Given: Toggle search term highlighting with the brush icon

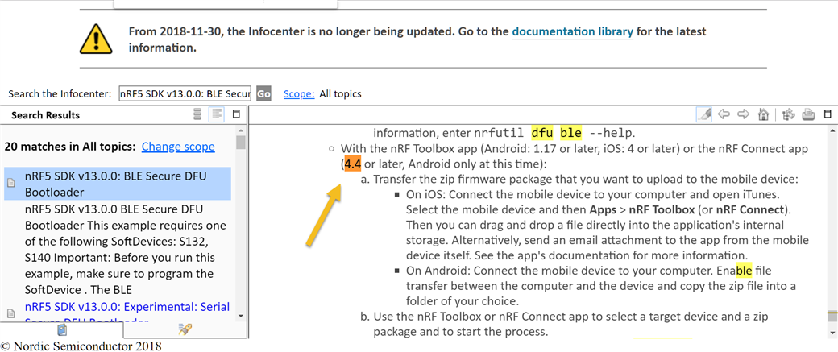Looking at the screenshot, I should tap(704, 114).
